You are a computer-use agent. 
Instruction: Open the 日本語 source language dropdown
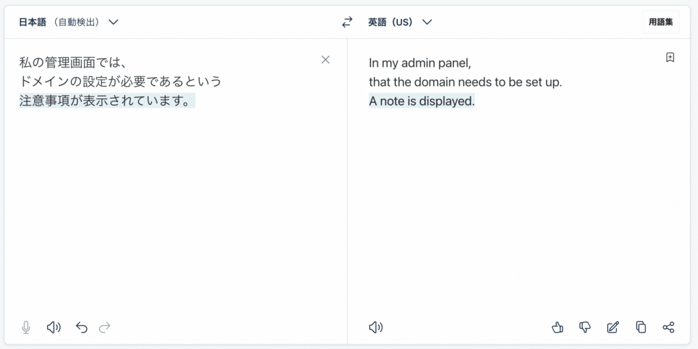(x=69, y=22)
